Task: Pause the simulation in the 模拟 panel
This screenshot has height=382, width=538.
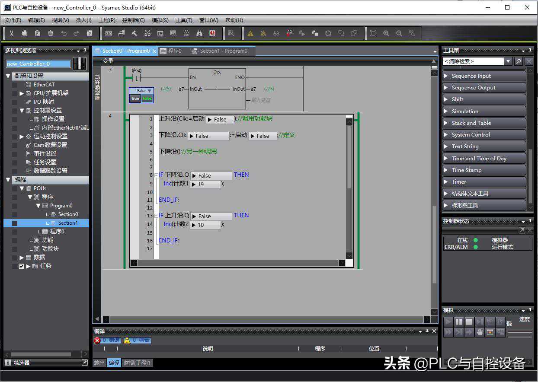Action: pos(458,322)
